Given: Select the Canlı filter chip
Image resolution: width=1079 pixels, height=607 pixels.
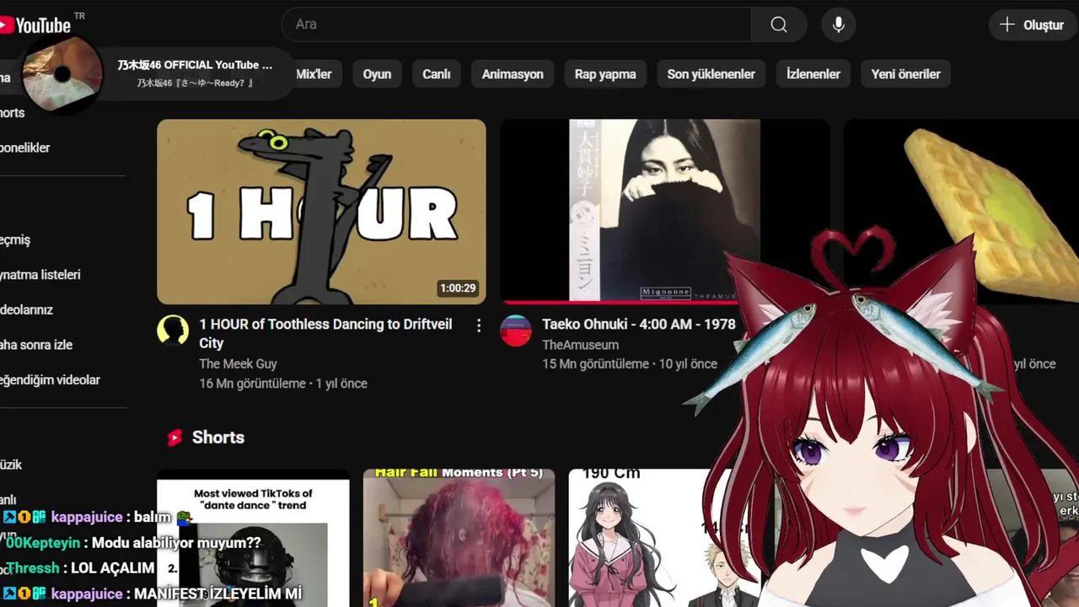Looking at the screenshot, I should pyautogui.click(x=437, y=74).
